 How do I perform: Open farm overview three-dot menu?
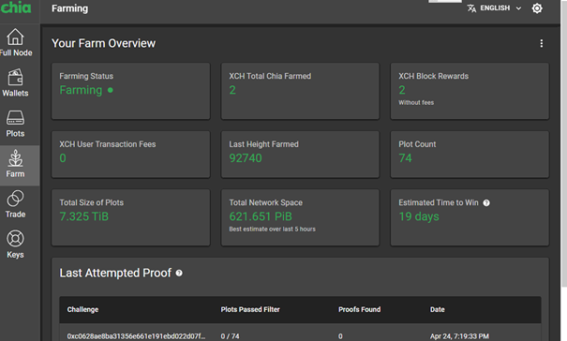[x=542, y=43]
